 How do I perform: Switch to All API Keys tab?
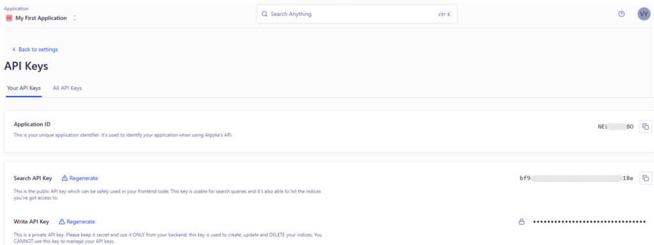click(x=67, y=88)
